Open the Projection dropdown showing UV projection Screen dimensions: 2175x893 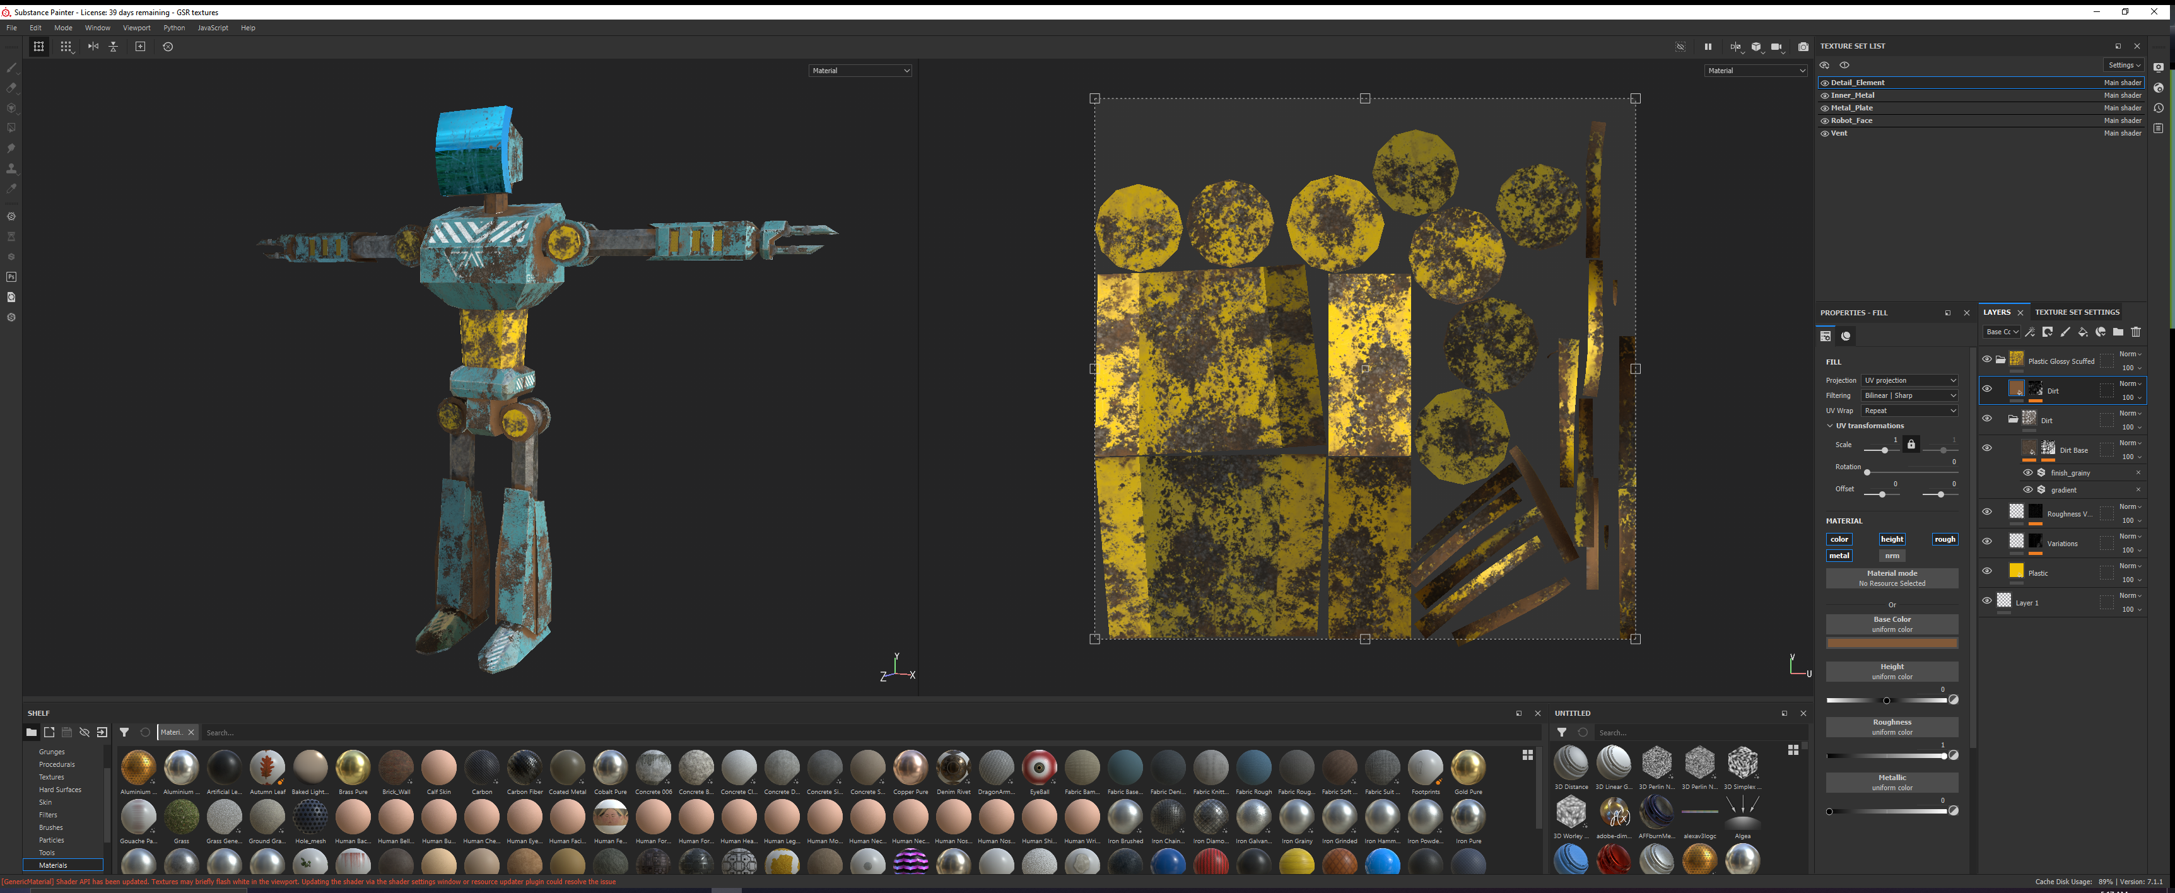click(x=1910, y=381)
